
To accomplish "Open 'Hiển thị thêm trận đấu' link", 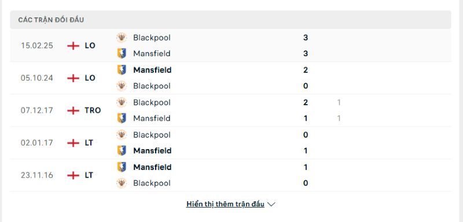I will pyautogui.click(x=225, y=204).
